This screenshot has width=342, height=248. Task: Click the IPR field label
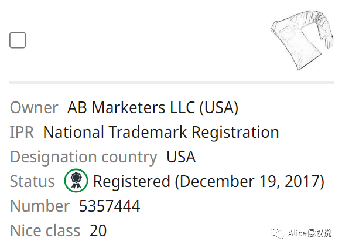point(22,132)
